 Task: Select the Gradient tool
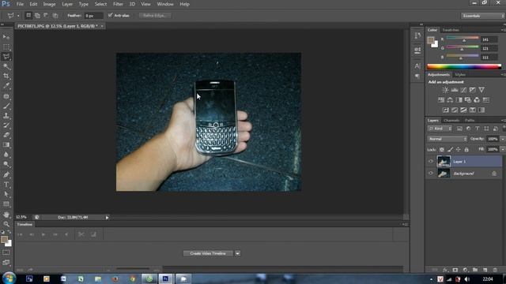(6, 145)
